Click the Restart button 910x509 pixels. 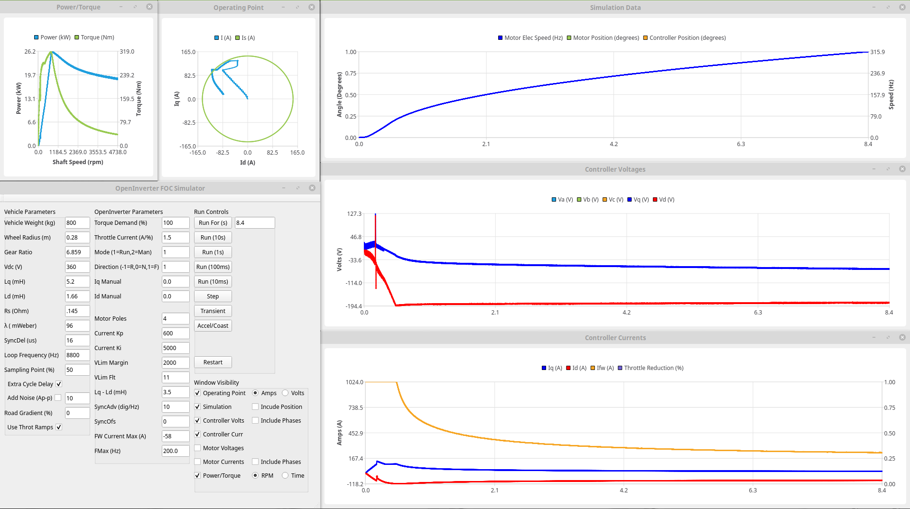213,362
